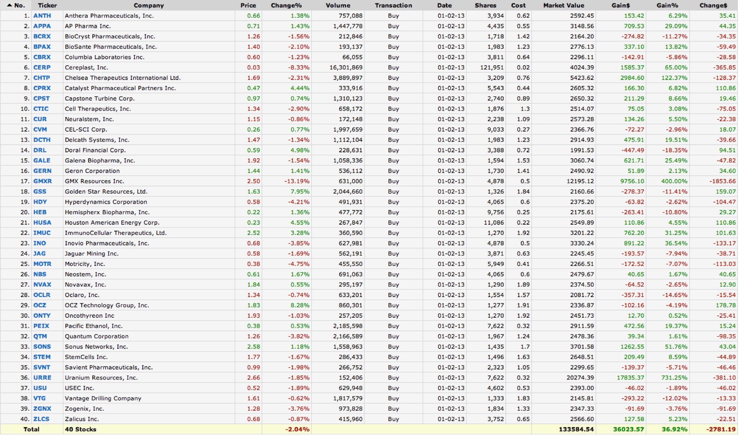Click the ZGNX ticker symbol
Screen dimensions: 740x436
(x=42, y=409)
